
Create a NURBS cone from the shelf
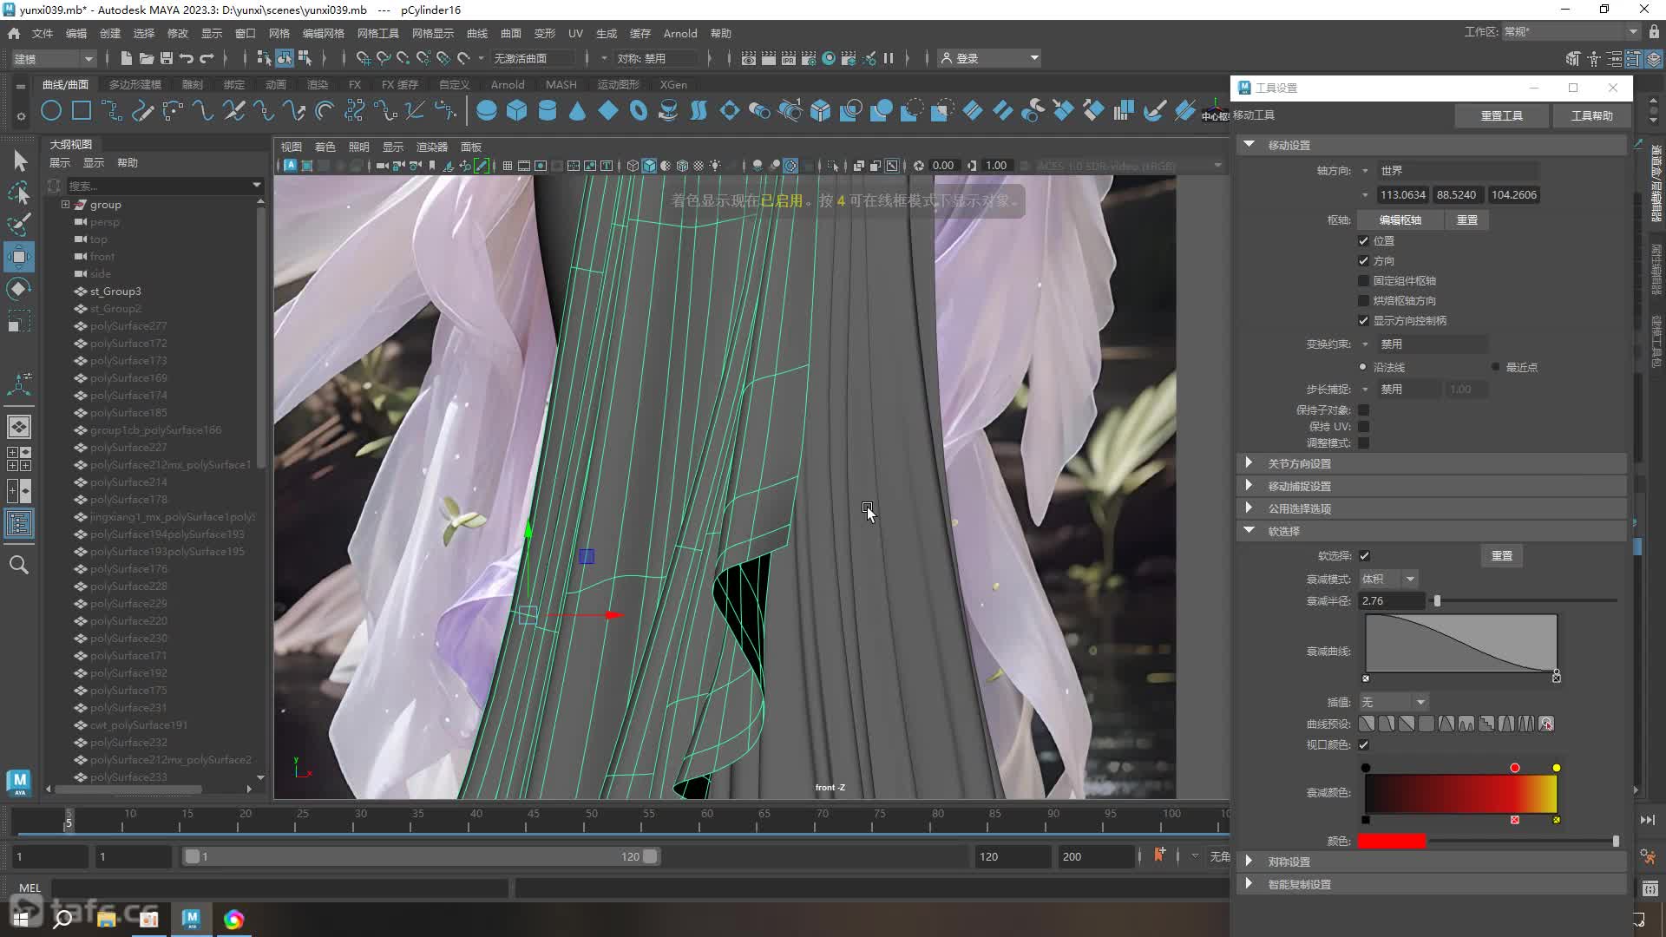click(x=577, y=110)
